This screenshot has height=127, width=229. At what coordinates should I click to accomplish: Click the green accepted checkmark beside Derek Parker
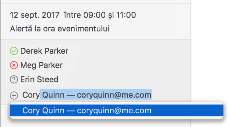tap(14, 51)
